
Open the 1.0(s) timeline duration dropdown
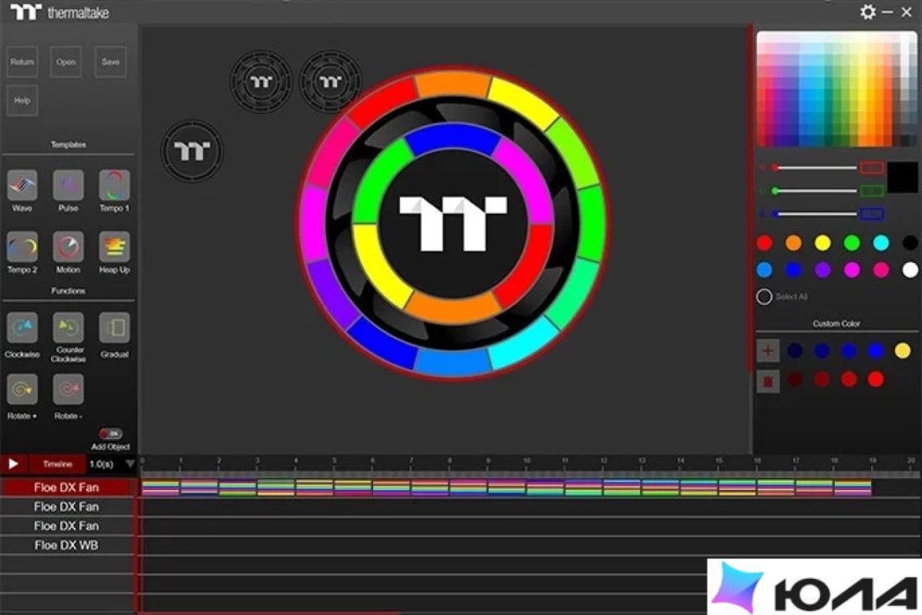(130, 464)
